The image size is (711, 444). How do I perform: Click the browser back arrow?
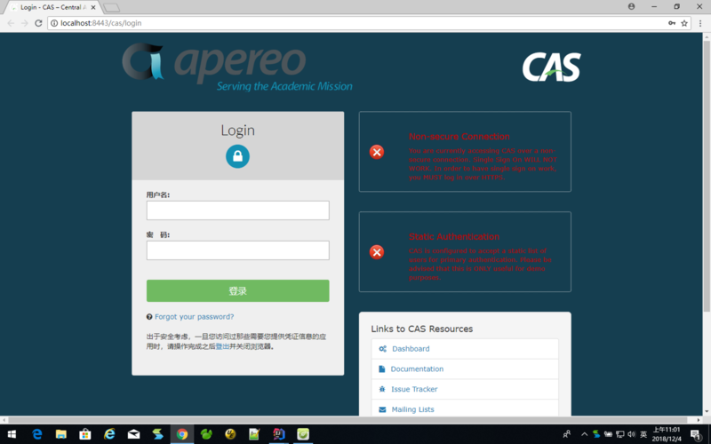point(11,23)
